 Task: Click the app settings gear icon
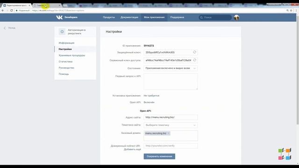point(62,32)
